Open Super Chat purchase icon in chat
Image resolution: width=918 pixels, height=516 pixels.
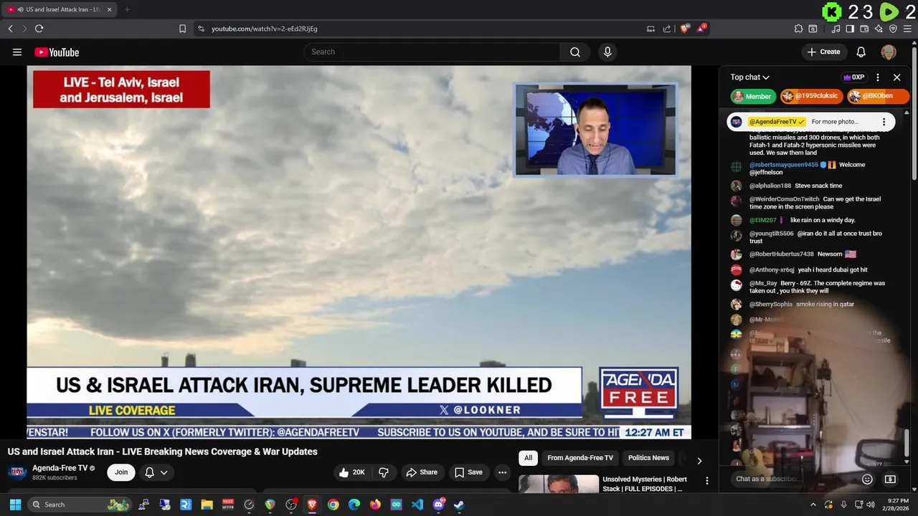(890, 479)
